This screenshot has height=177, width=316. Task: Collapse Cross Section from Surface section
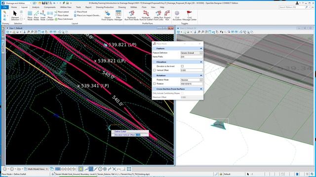201,89
